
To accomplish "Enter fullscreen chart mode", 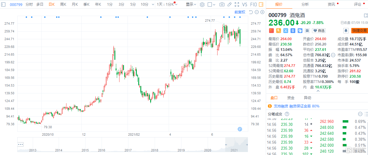I will click(x=237, y=4).
